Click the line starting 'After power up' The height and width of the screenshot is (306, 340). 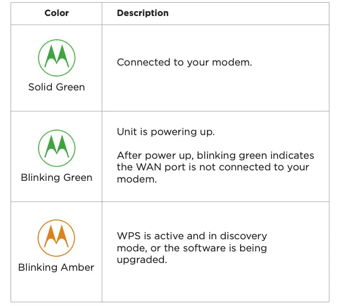tap(215, 156)
